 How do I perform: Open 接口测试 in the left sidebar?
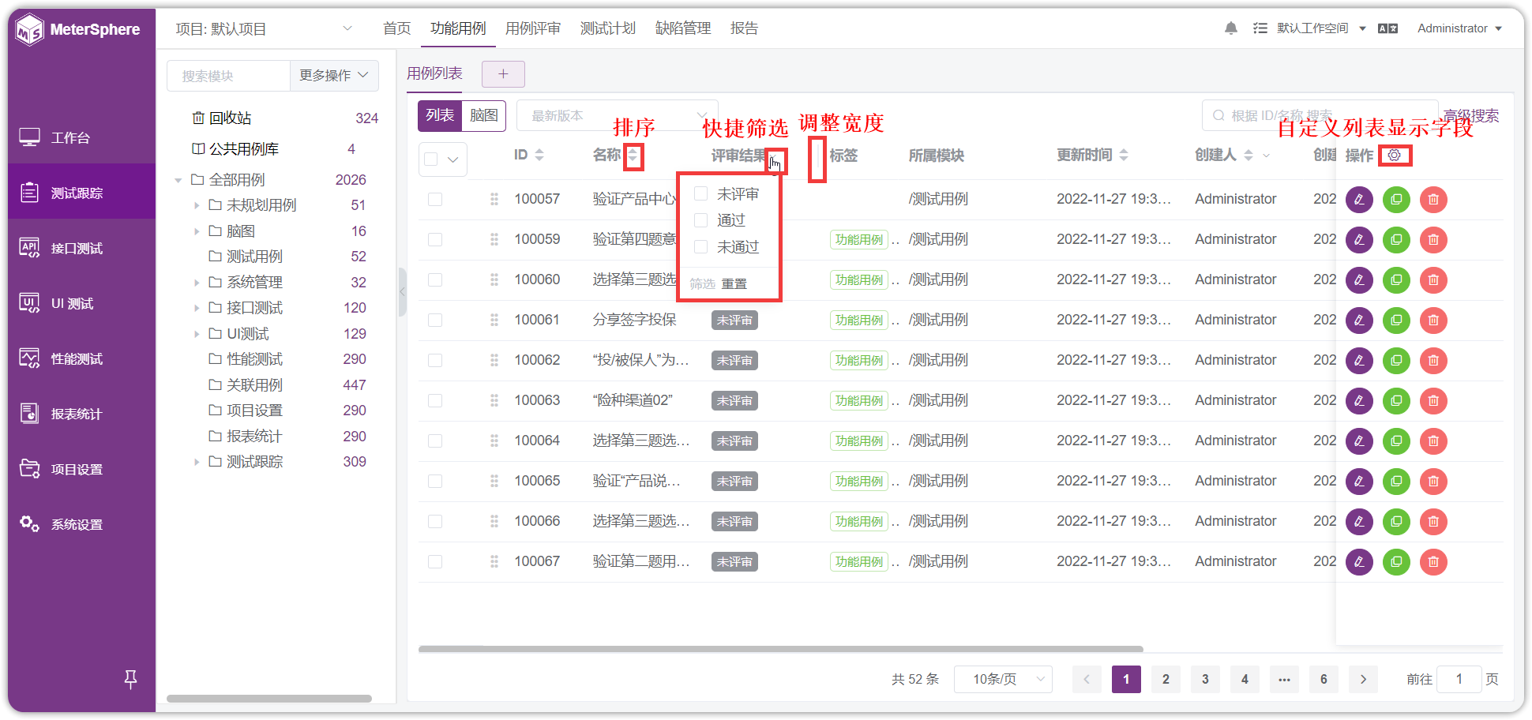(x=81, y=249)
